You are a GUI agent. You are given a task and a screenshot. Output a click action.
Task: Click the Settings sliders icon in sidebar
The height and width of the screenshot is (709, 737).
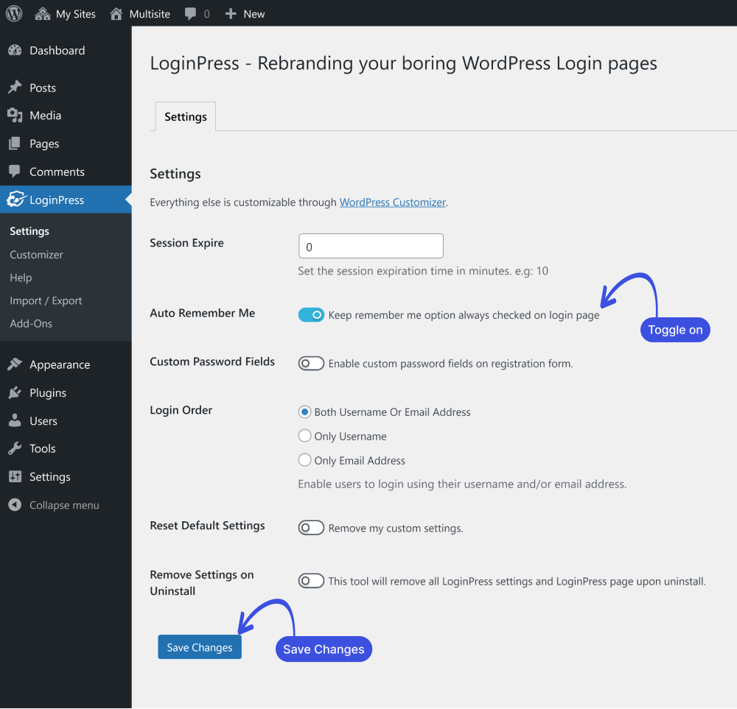15,476
